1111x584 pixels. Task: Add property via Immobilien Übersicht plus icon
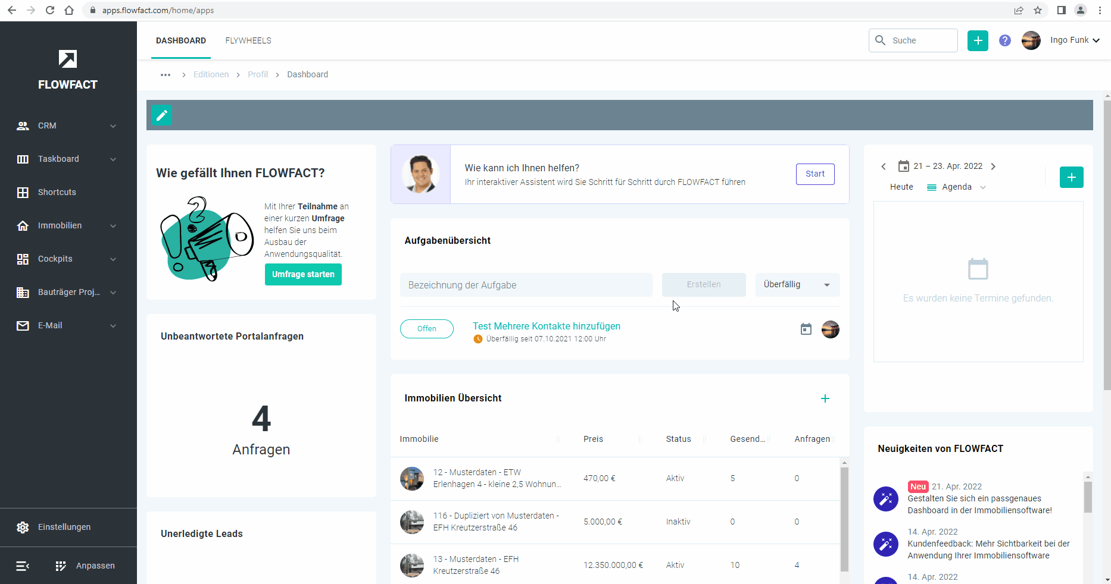click(x=825, y=398)
